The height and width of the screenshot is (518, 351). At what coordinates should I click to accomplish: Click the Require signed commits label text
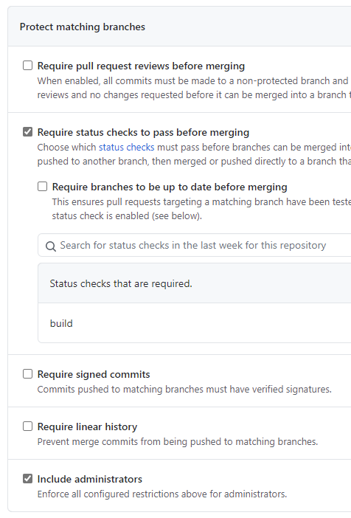[x=94, y=374]
